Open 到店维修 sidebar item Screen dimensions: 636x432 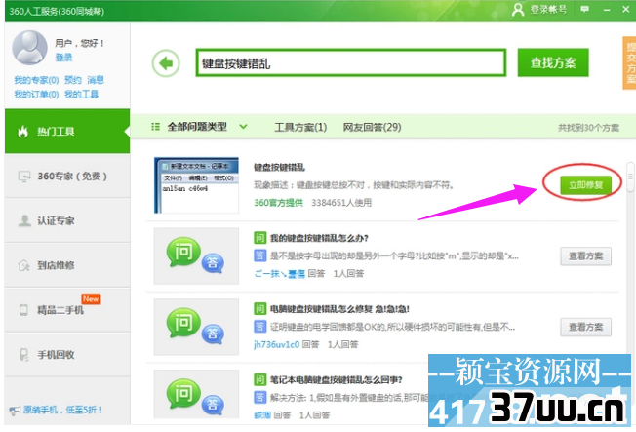coord(67,265)
